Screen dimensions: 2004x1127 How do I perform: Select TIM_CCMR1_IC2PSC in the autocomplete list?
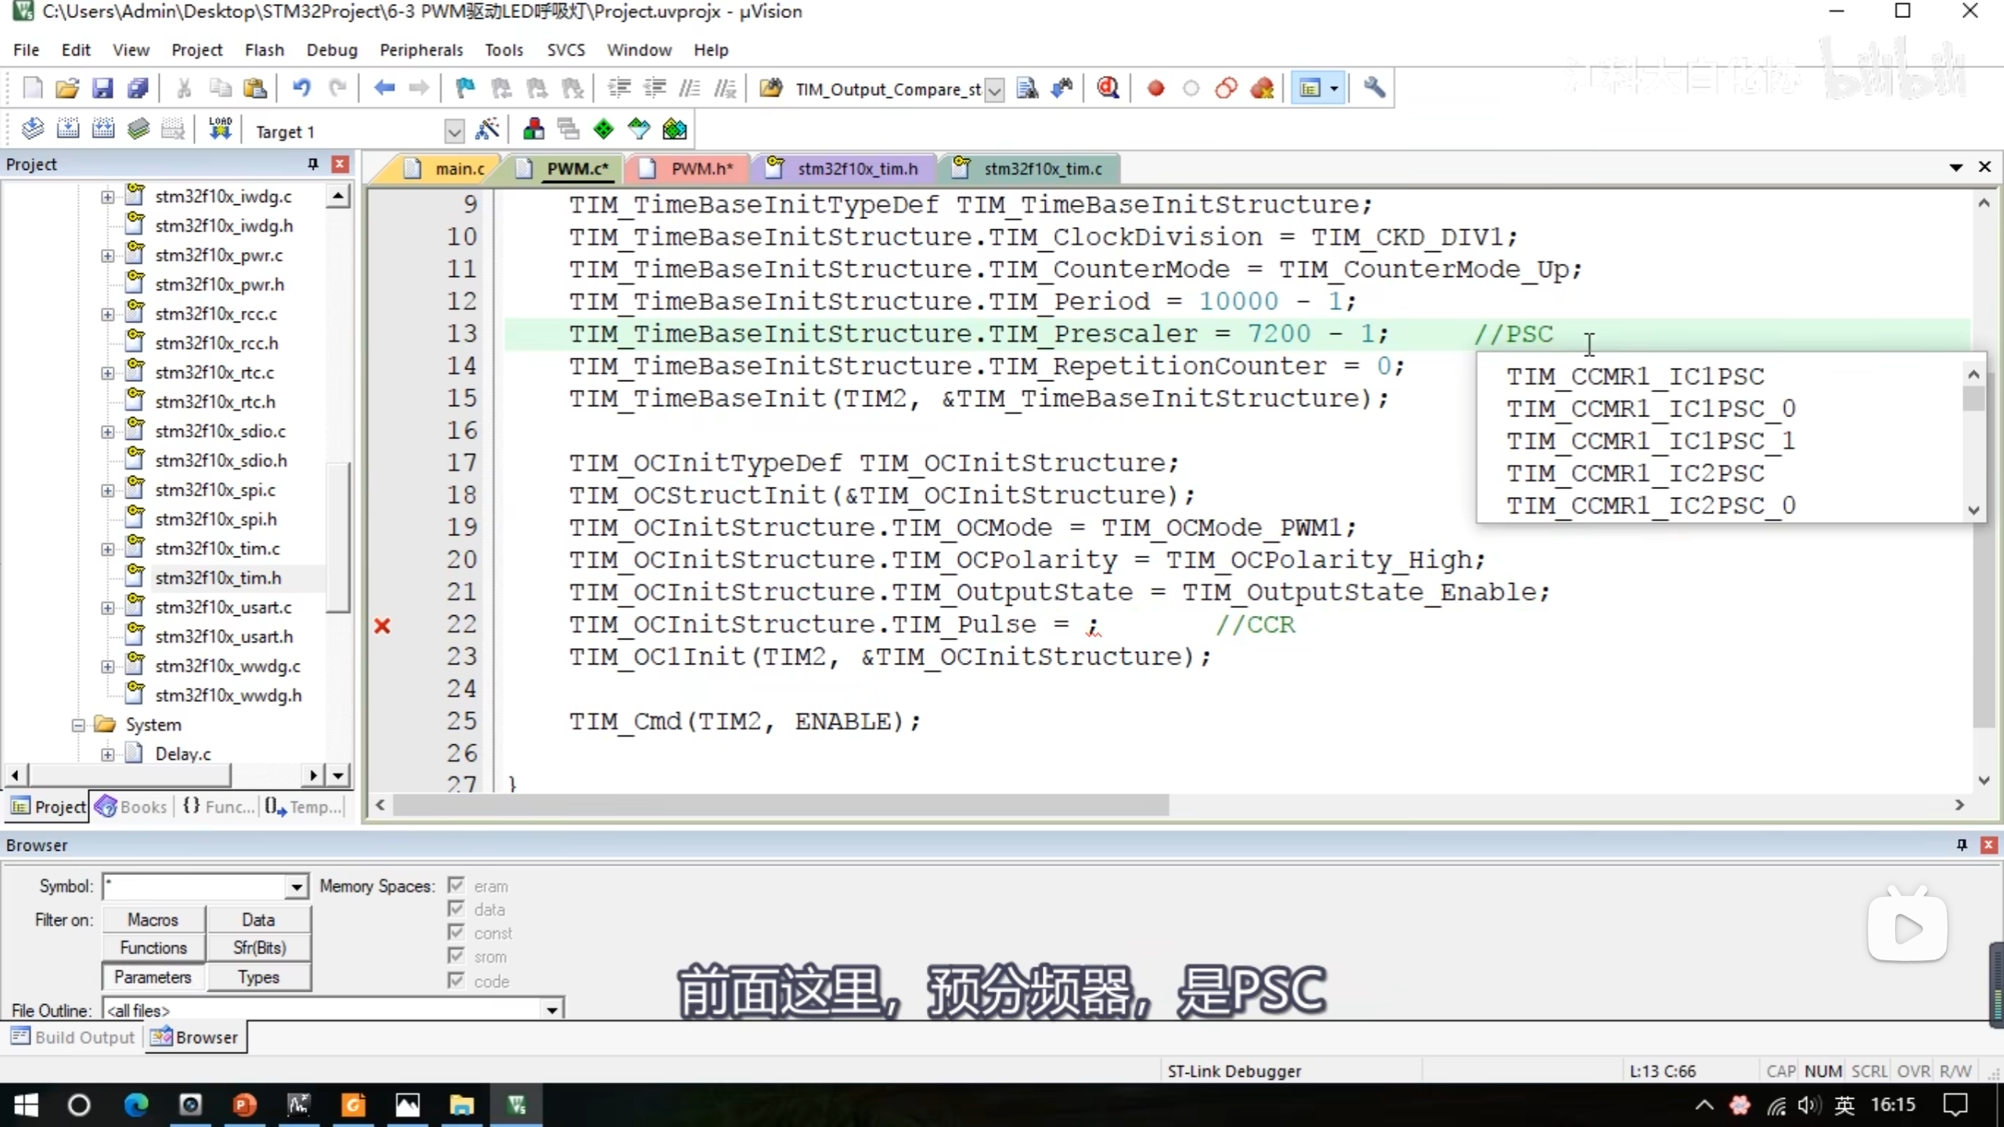coord(1635,473)
